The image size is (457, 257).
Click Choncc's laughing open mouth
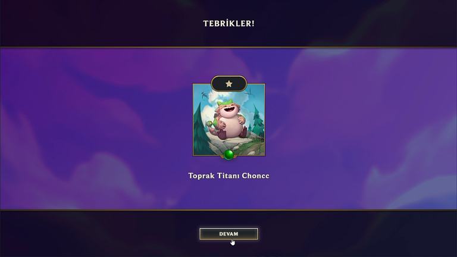pyautogui.click(x=230, y=110)
